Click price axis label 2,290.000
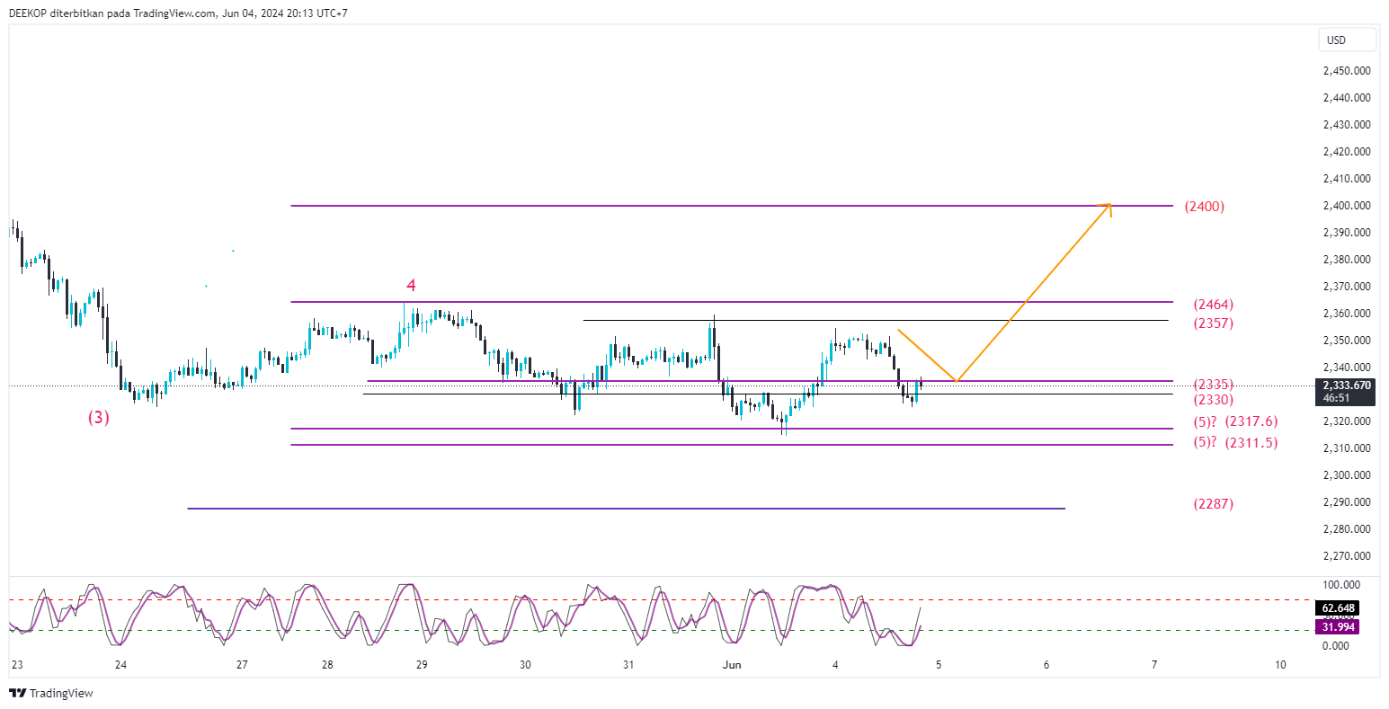The image size is (1389, 709). pos(1347,502)
